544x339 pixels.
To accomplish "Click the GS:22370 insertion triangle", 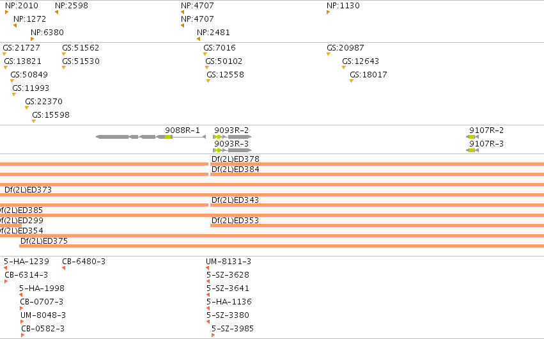I will pyautogui.click(x=27, y=108).
